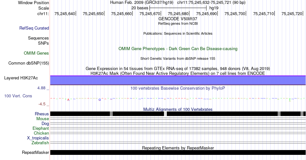Click the RefSeq genes from NCBI title

coord(178,23)
